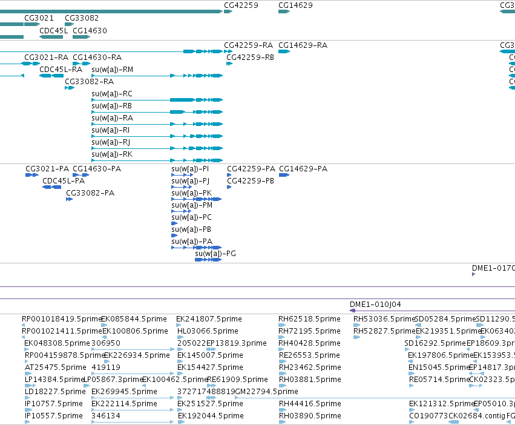
Task: Click EST RE26553.5prime
Action: click(309, 355)
